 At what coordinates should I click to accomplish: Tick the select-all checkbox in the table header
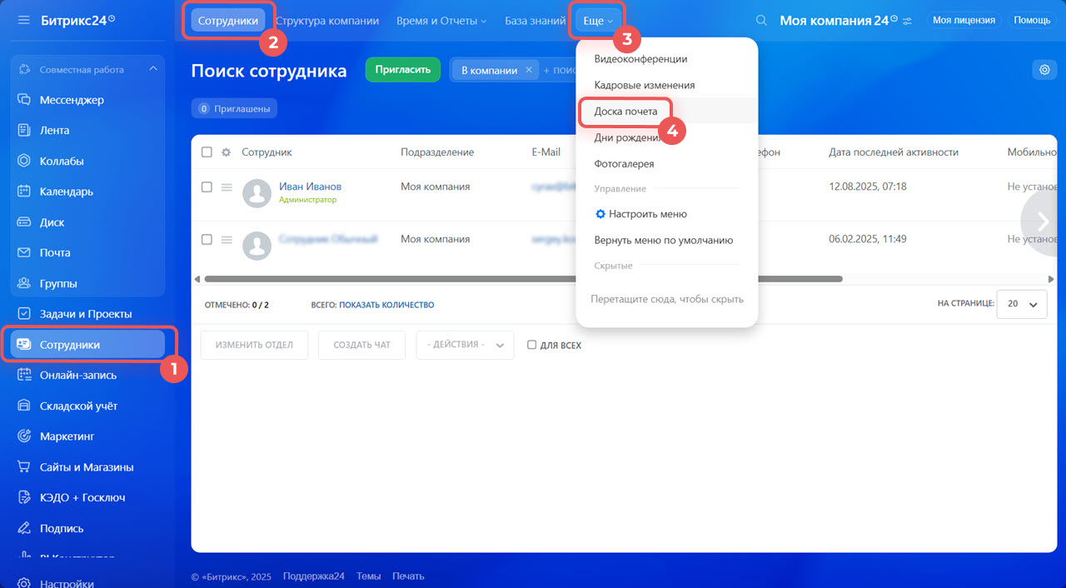tap(207, 152)
